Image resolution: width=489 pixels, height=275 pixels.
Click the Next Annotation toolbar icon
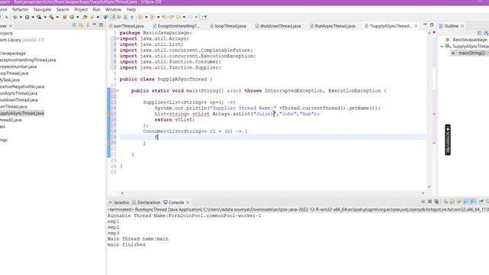click(141, 17)
